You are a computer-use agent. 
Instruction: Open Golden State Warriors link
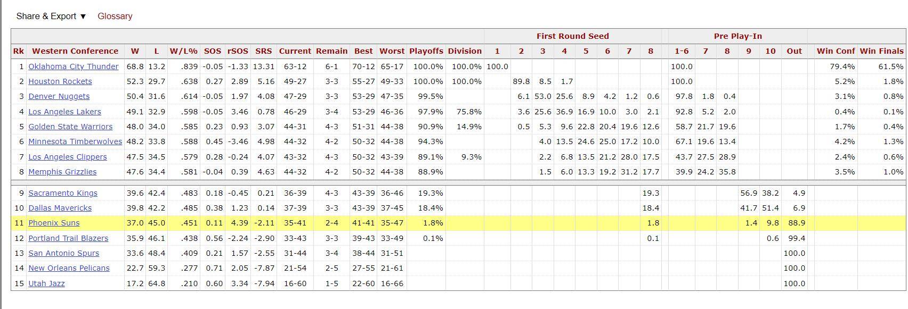coord(70,127)
